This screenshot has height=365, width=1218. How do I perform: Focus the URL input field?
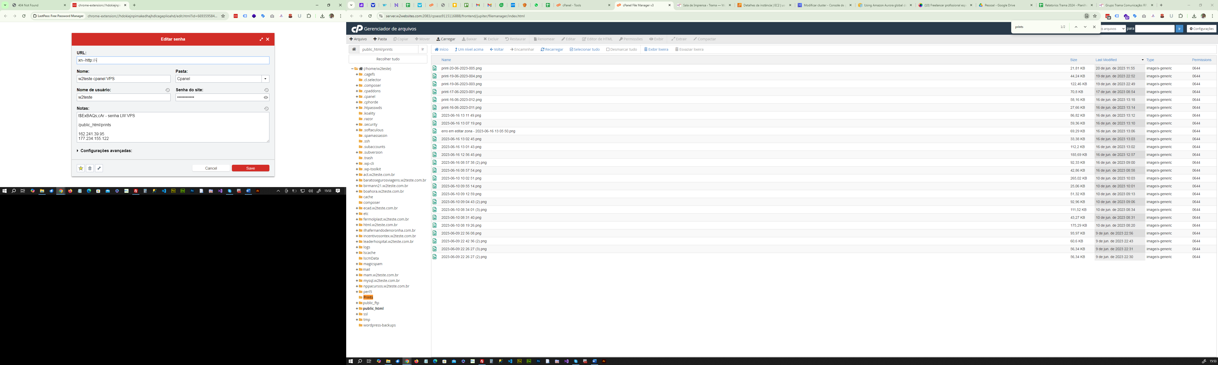point(173,61)
